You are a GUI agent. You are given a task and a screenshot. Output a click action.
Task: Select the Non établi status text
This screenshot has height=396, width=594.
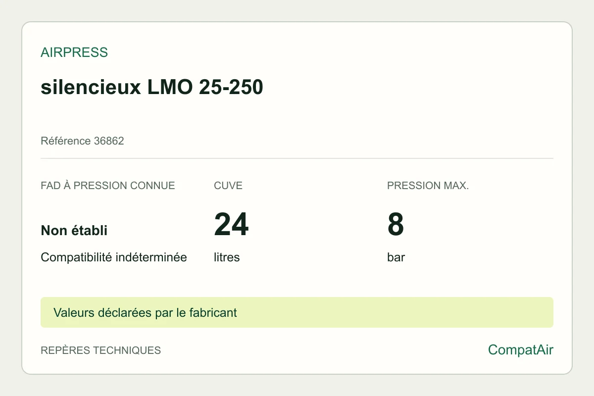(74, 230)
